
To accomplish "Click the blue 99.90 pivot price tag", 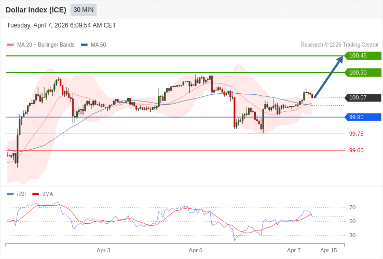I will click(363, 117).
